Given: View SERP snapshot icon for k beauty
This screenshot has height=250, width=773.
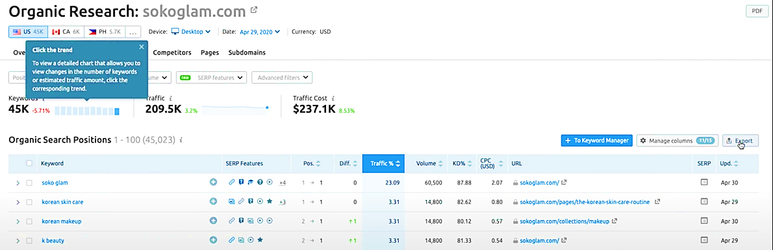Looking at the screenshot, I should click(704, 240).
